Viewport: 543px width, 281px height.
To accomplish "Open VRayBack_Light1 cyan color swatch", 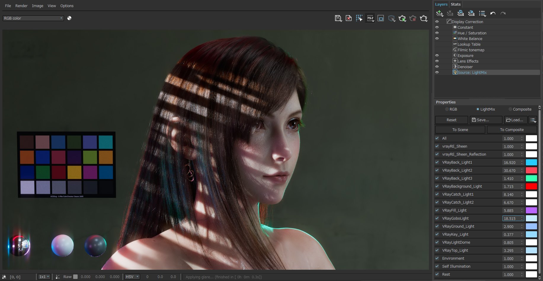I will [531, 162].
